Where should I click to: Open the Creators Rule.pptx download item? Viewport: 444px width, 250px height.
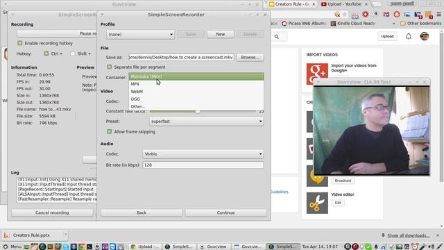pos(31,235)
